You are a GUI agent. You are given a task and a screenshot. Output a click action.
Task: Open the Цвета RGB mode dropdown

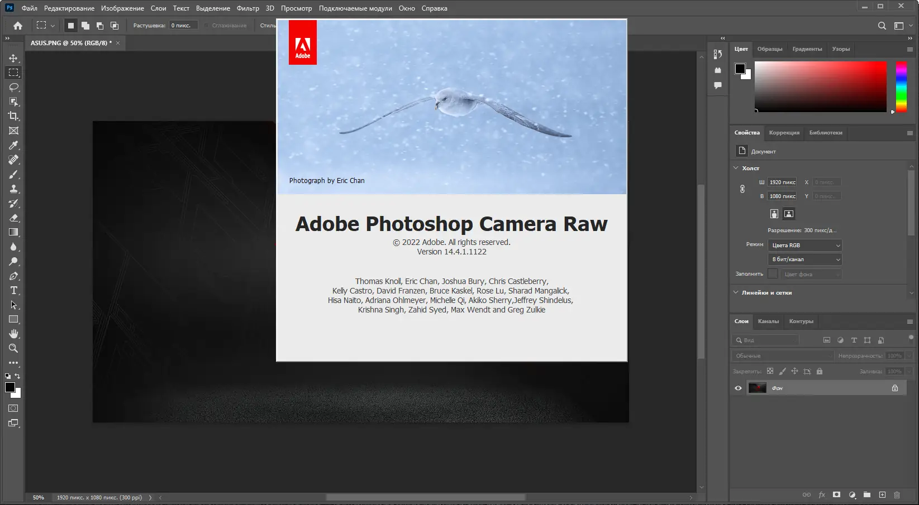[x=804, y=246]
